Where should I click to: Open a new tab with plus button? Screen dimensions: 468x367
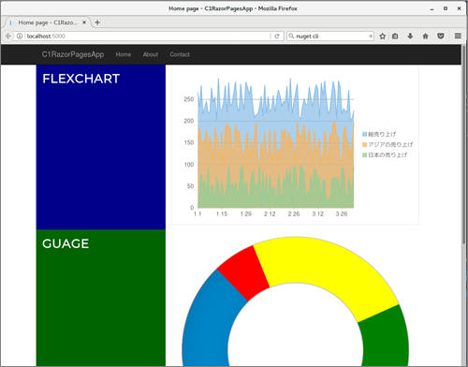tap(97, 22)
